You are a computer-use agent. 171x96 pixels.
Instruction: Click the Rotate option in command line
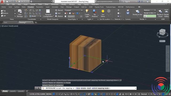83,88
